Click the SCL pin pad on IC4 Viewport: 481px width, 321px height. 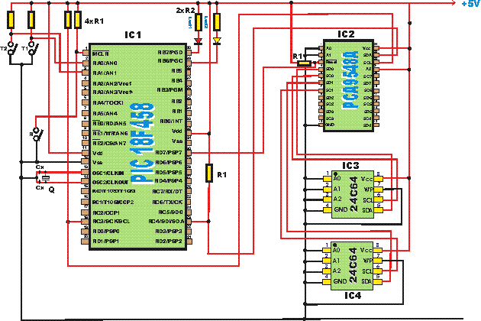[x=378, y=271]
